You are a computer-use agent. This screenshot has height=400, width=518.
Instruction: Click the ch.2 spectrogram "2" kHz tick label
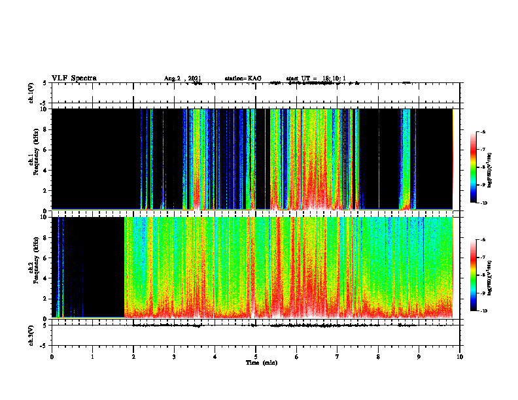pos(46,299)
